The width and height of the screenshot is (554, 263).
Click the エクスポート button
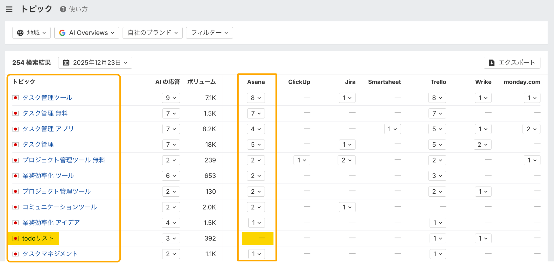[x=512, y=63]
